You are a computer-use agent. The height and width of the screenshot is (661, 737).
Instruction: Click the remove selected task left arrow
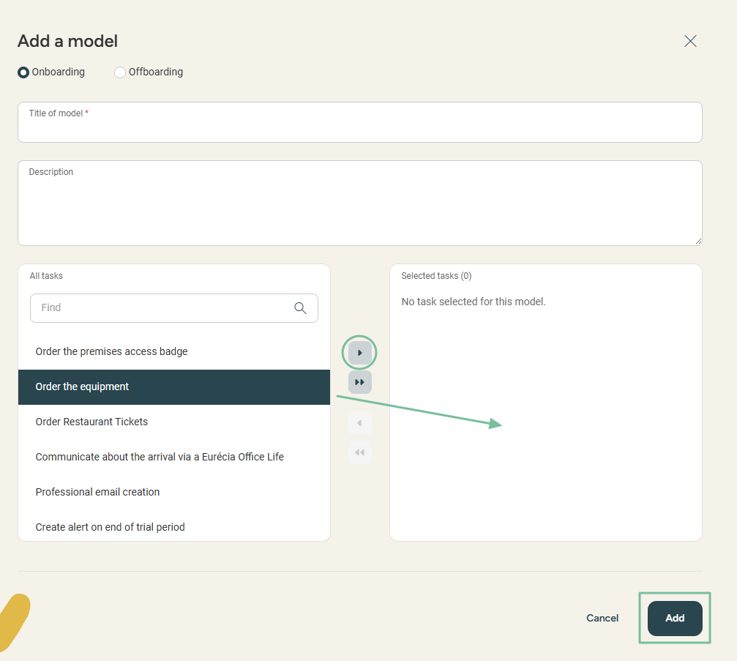(x=359, y=423)
